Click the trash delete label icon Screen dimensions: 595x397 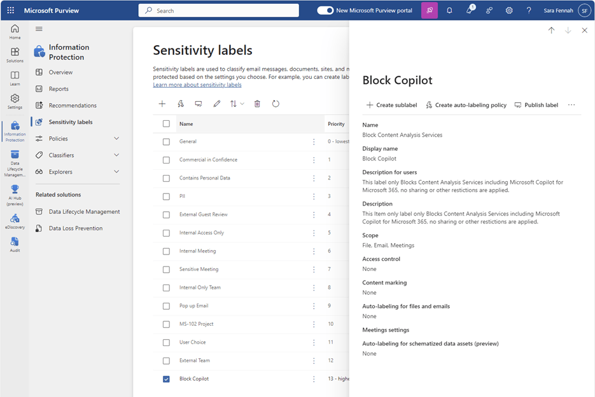pyautogui.click(x=257, y=104)
